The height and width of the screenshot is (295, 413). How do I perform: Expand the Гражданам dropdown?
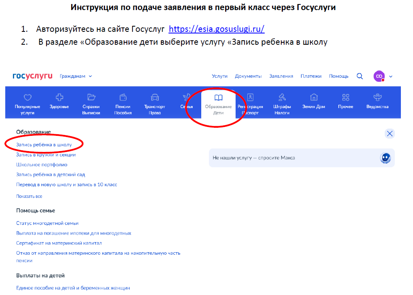(x=76, y=76)
